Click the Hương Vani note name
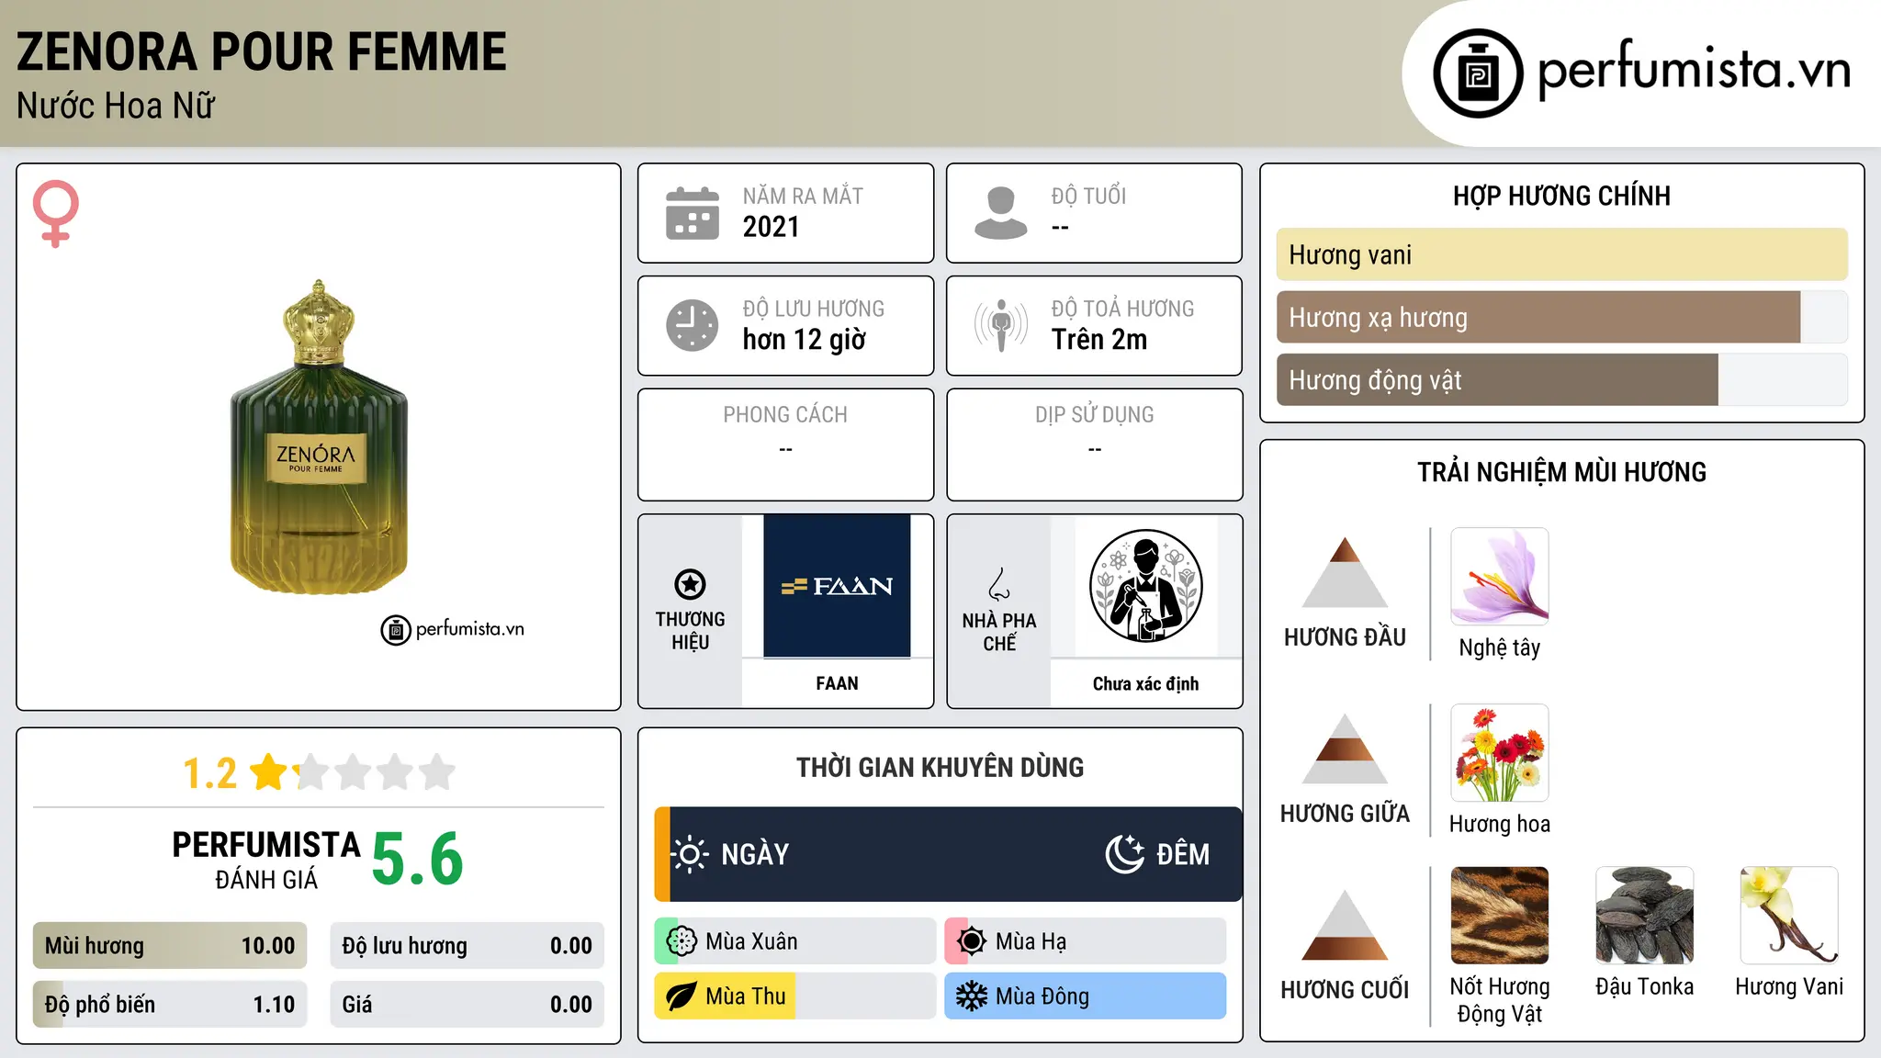The width and height of the screenshot is (1881, 1058). click(1789, 986)
